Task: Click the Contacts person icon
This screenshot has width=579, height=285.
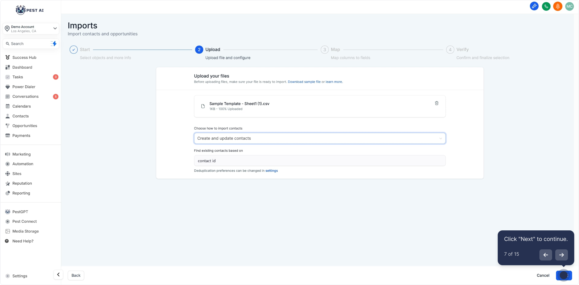Action: click(x=8, y=116)
